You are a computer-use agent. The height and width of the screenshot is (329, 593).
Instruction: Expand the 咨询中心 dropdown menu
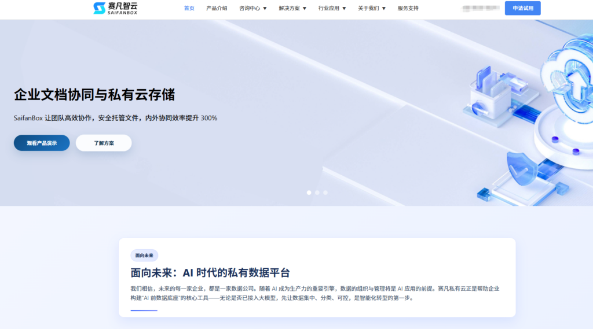[x=253, y=9]
